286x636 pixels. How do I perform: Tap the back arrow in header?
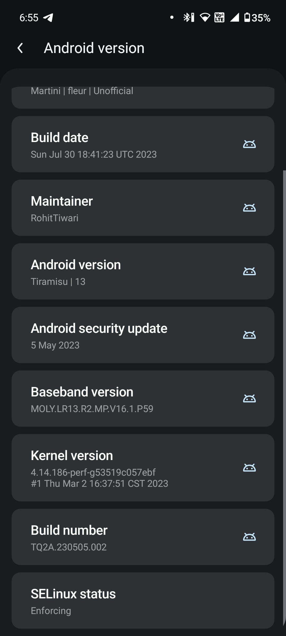(20, 48)
